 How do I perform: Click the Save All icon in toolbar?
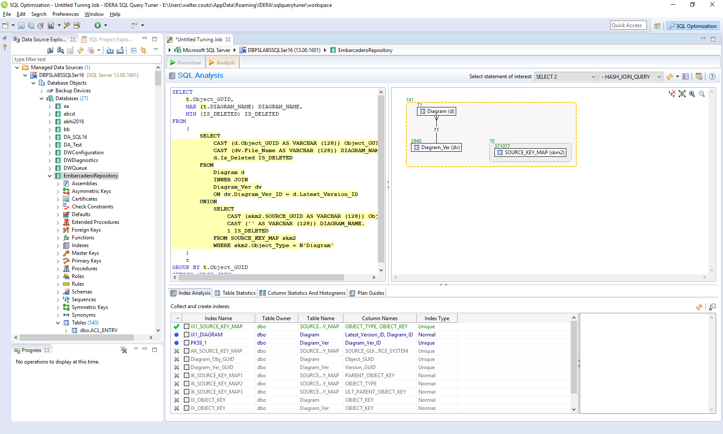coord(31,26)
